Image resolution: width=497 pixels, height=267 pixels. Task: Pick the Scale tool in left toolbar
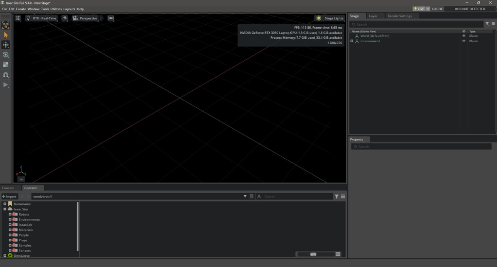coord(6,65)
